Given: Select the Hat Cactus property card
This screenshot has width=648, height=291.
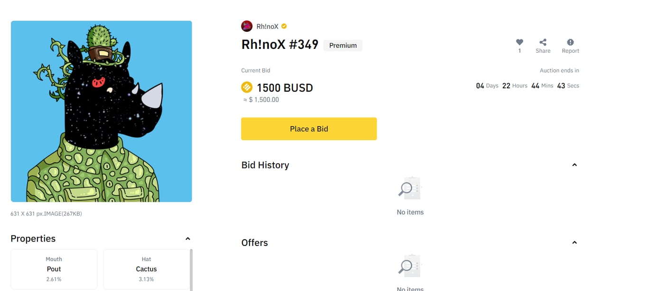Looking at the screenshot, I should click(x=146, y=269).
